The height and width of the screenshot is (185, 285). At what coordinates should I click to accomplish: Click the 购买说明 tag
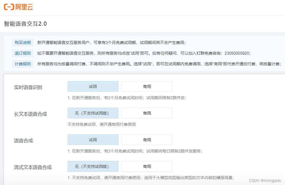[23, 43]
